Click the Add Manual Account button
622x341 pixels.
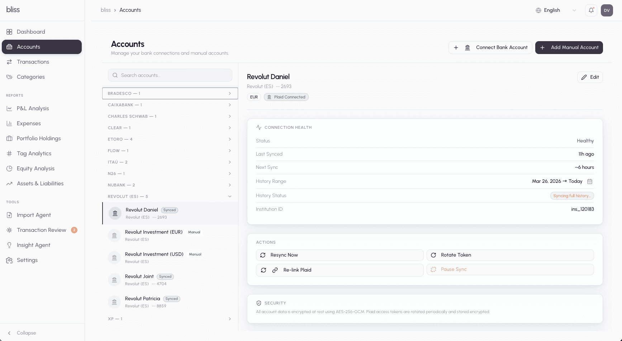pos(569,47)
